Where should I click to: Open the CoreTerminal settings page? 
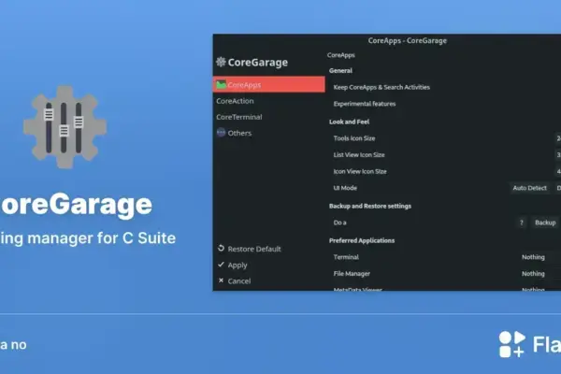tap(239, 117)
